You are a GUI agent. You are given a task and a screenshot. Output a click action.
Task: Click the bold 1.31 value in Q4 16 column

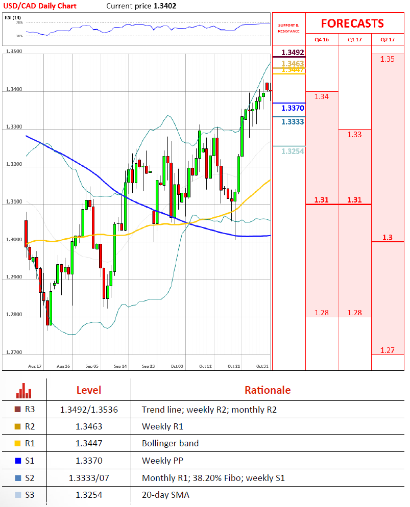click(x=321, y=200)
